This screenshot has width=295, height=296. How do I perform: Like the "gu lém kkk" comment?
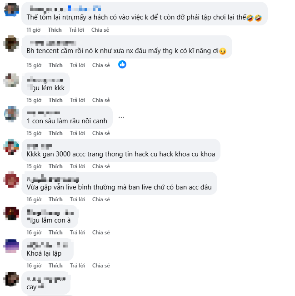click(x=55, y=100)
